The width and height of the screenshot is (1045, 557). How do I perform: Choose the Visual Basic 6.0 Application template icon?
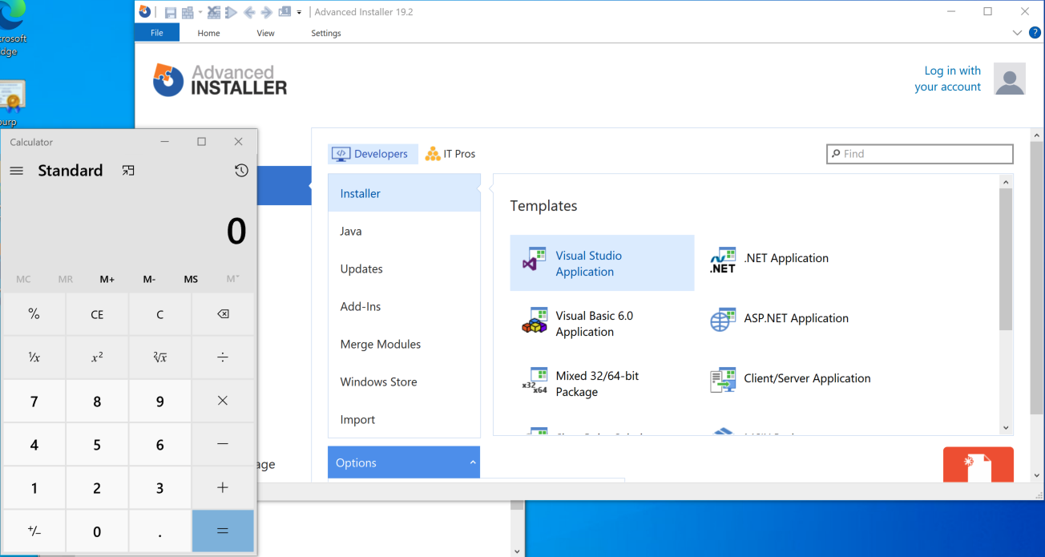pos(534,321)
